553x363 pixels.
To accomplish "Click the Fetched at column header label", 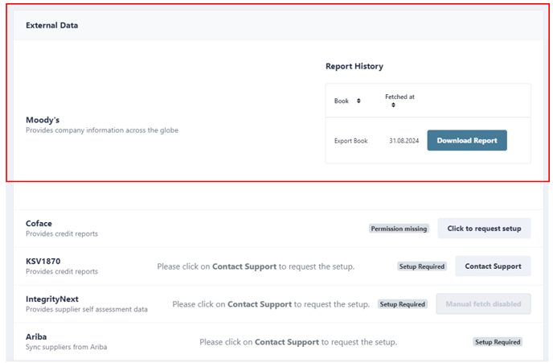I will (399, 97).
